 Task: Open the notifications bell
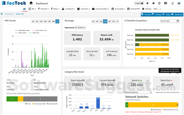tap(172, 3)
